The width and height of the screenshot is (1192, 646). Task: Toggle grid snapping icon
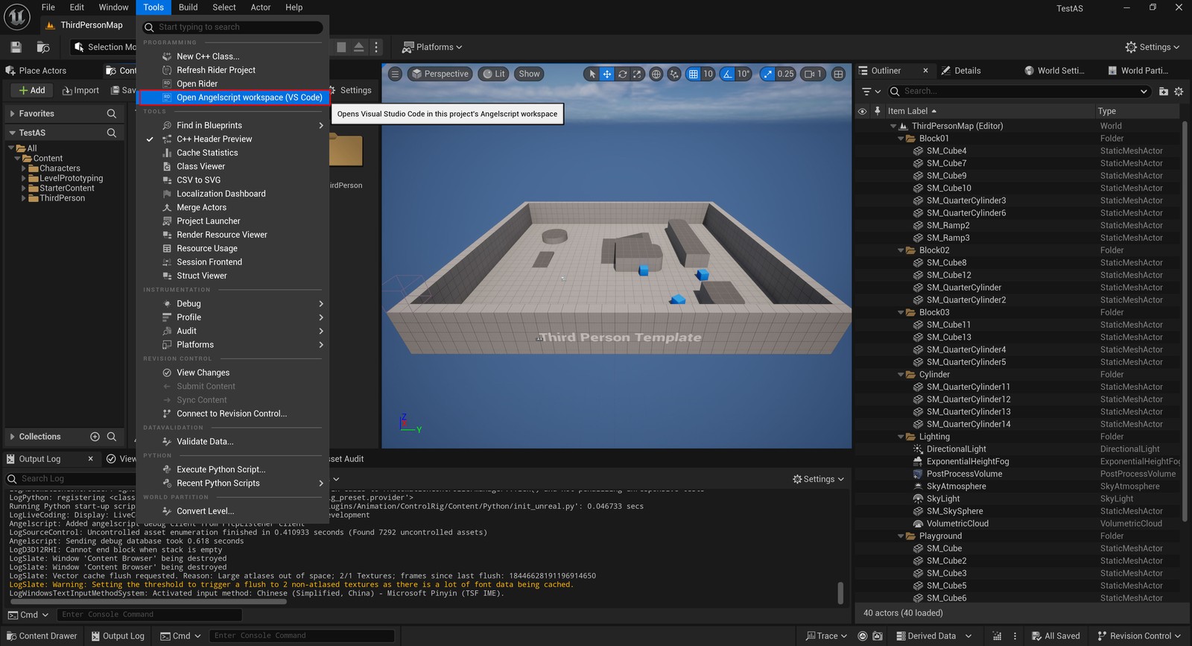[694, 74]
